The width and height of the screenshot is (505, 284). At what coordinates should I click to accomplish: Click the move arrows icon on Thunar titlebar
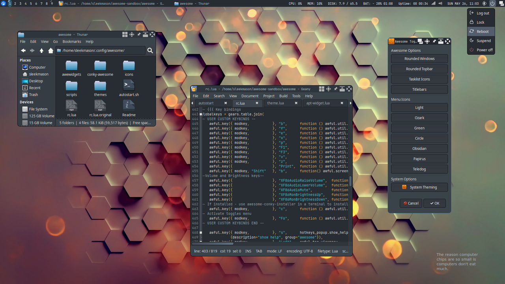click(x=132, y=35)
